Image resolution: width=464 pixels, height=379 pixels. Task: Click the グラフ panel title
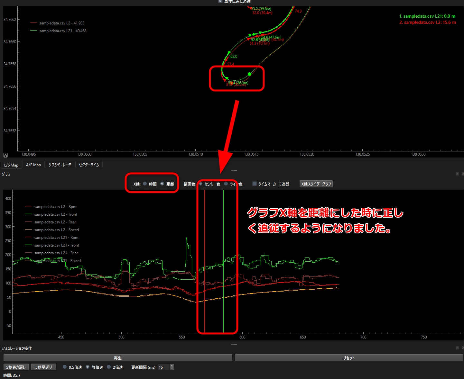[6, 174]
